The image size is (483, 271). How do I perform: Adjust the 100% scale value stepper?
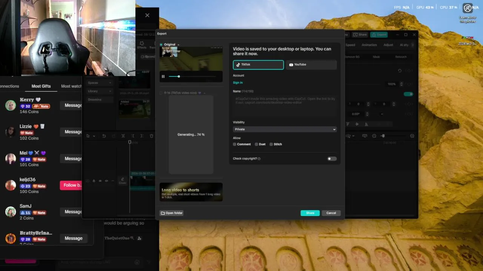click(401, 84)
